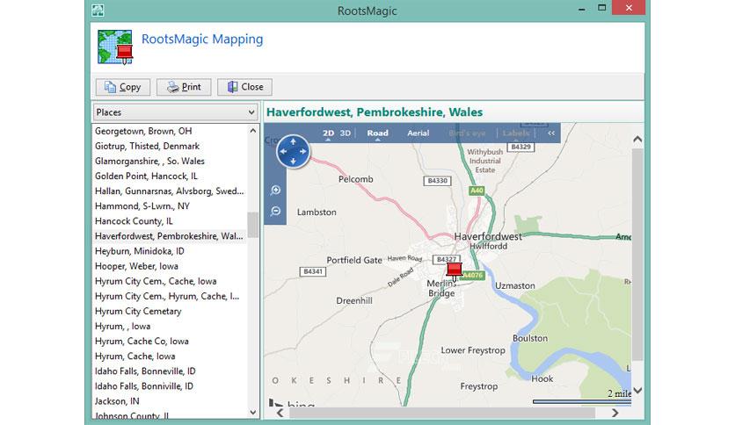Click the map pan compass control
This screenshot has height=425, width=735.
(x=293, y=152)
